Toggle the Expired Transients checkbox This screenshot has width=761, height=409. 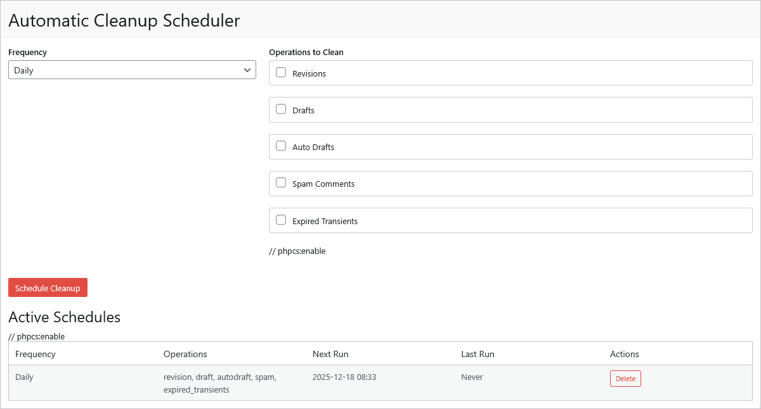281,220
